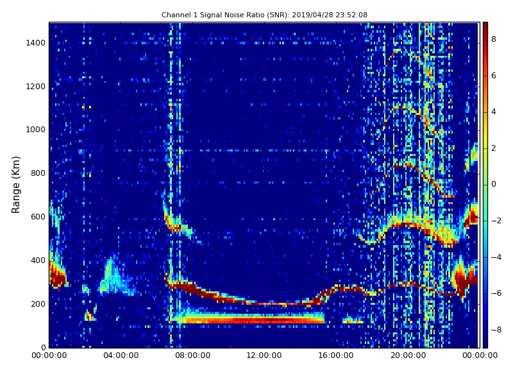Click the 'Range (Km)' y-axis label
Viewport: 513px width, 385px height.
coord(15,185)
